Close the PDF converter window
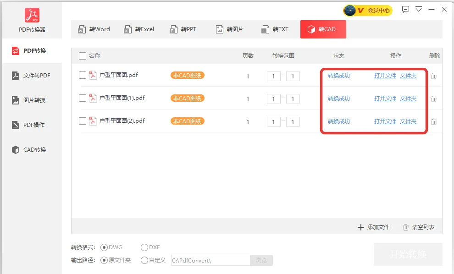 pyautogui.click(x=444, y=9)
